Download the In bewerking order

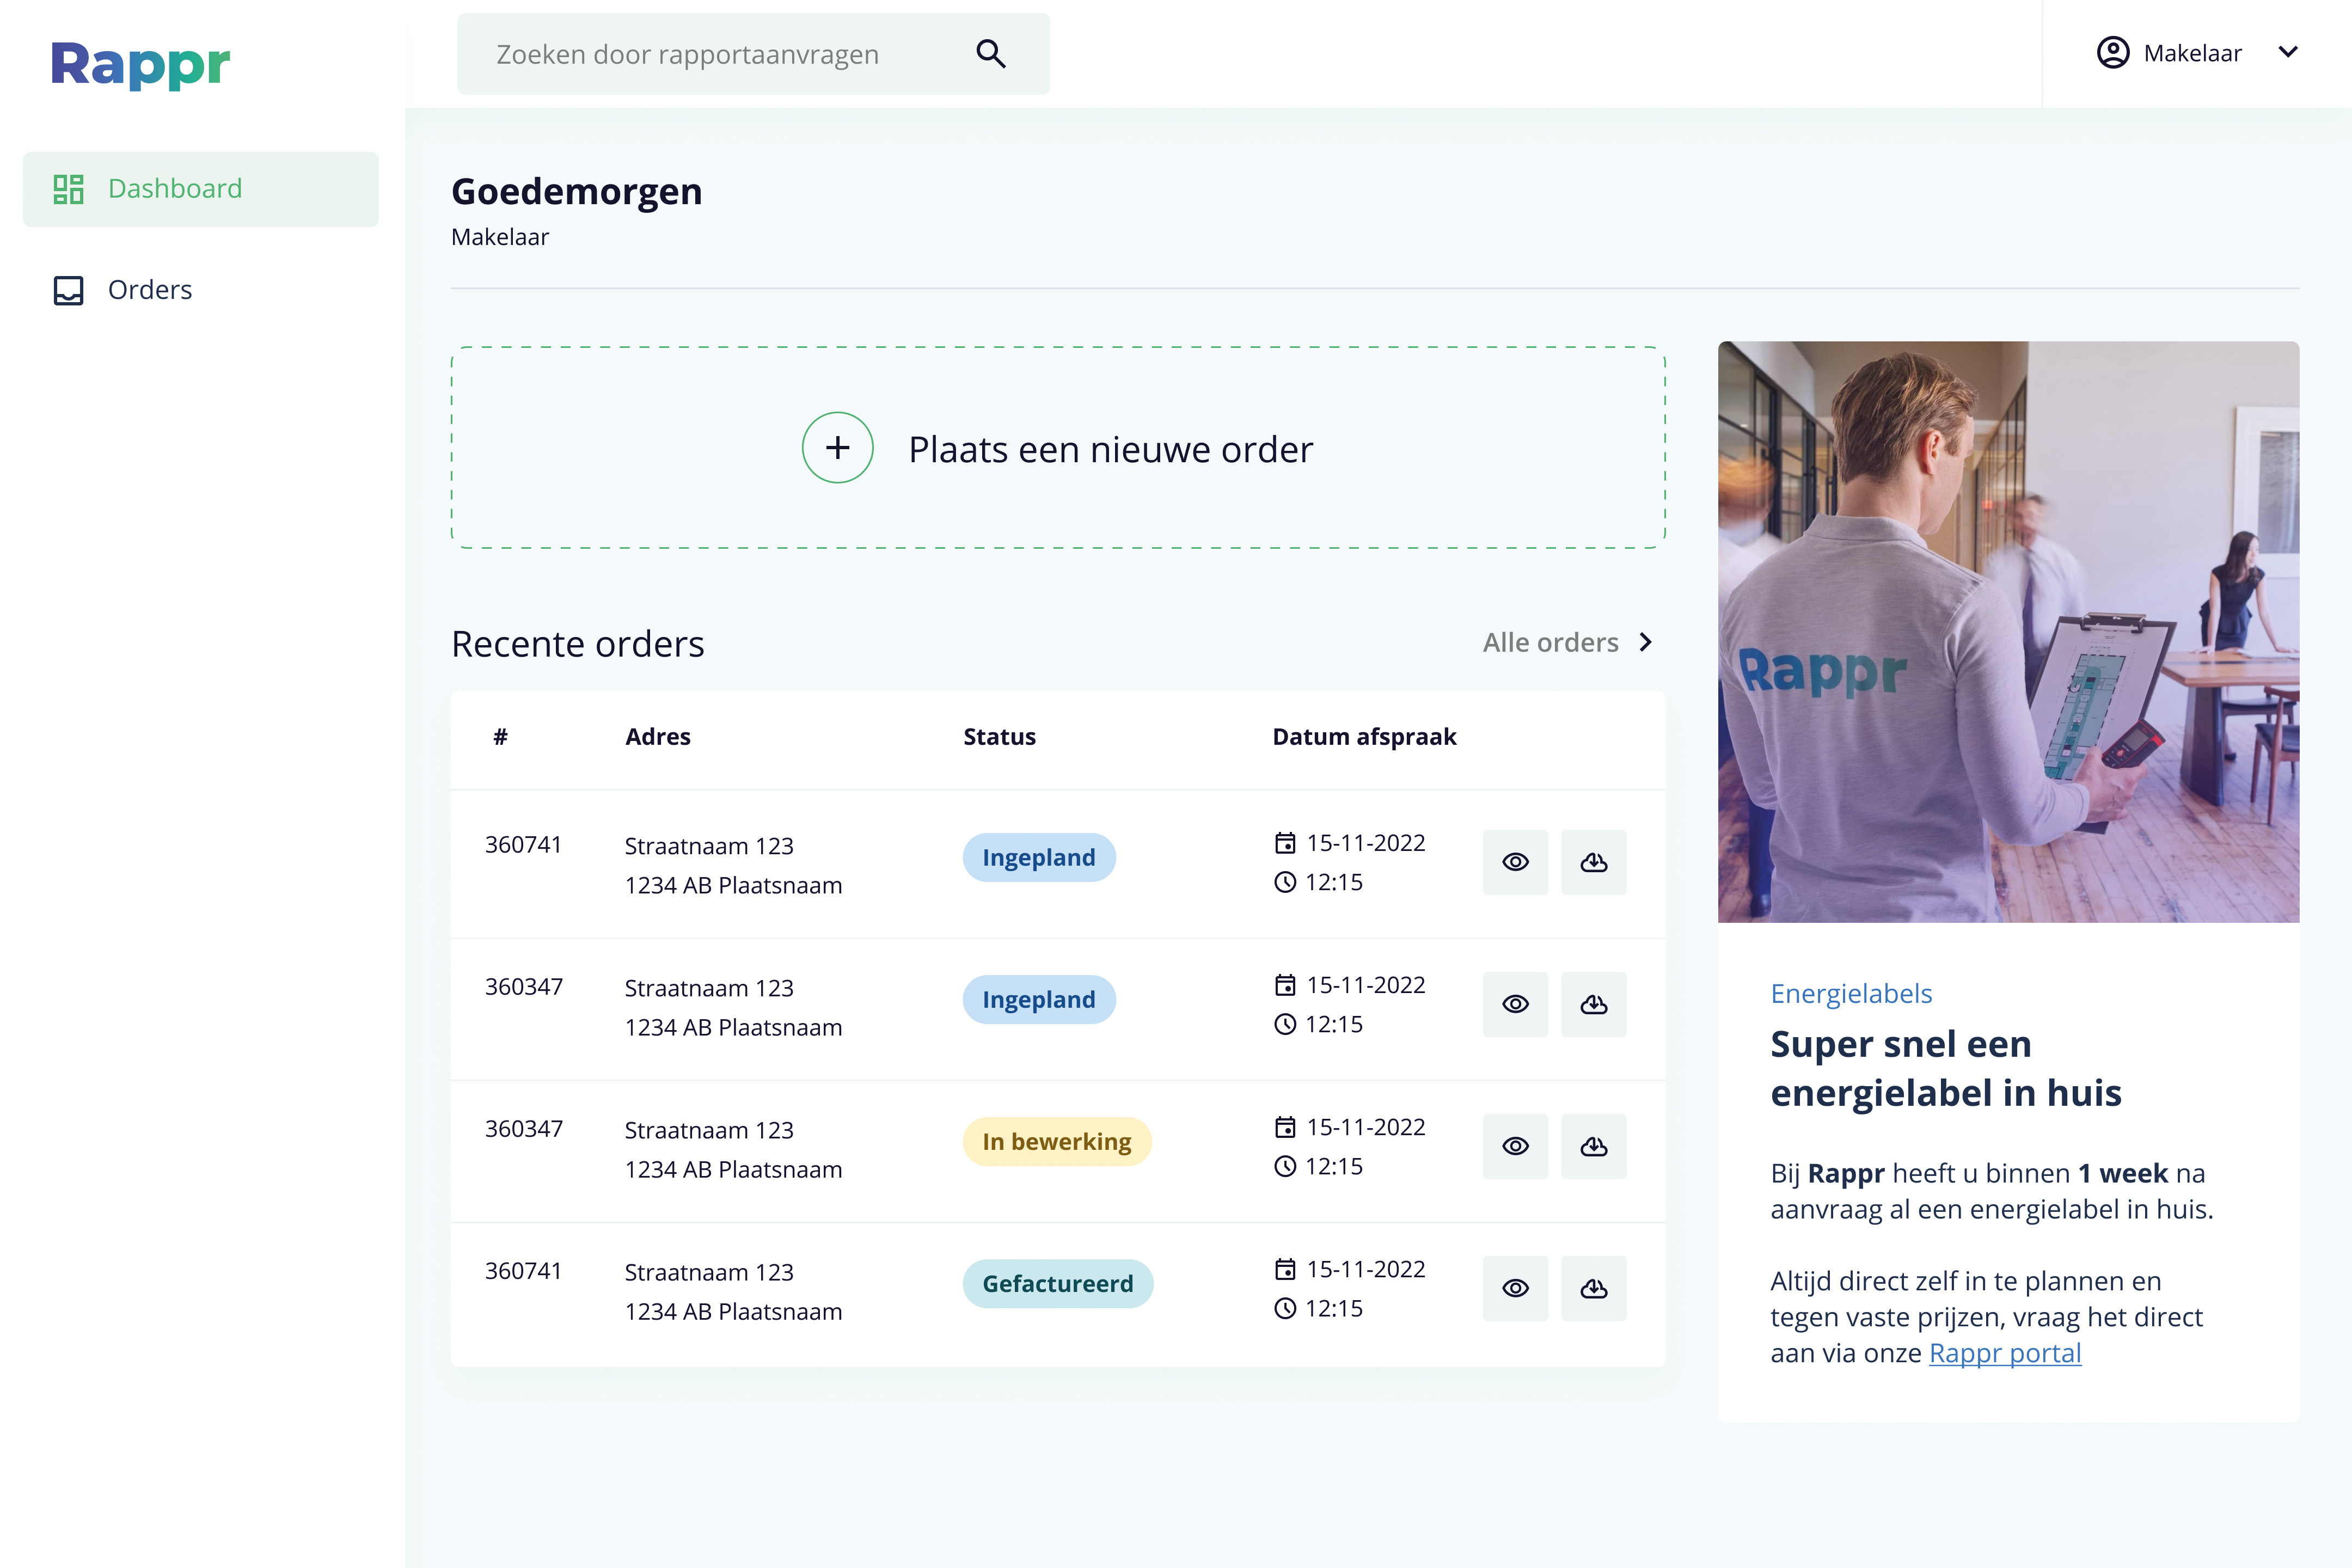(x=1594, y=1146)
